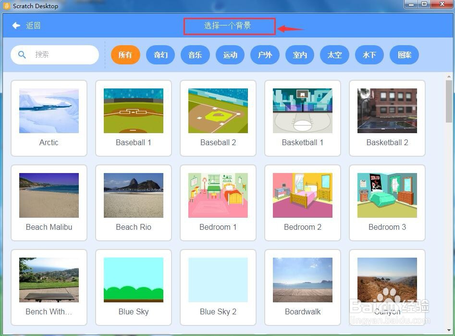Viewport: 455px width, 336px height.
Task: Filter backdrops by 图案 category
Action: click(x=404, y=55)
